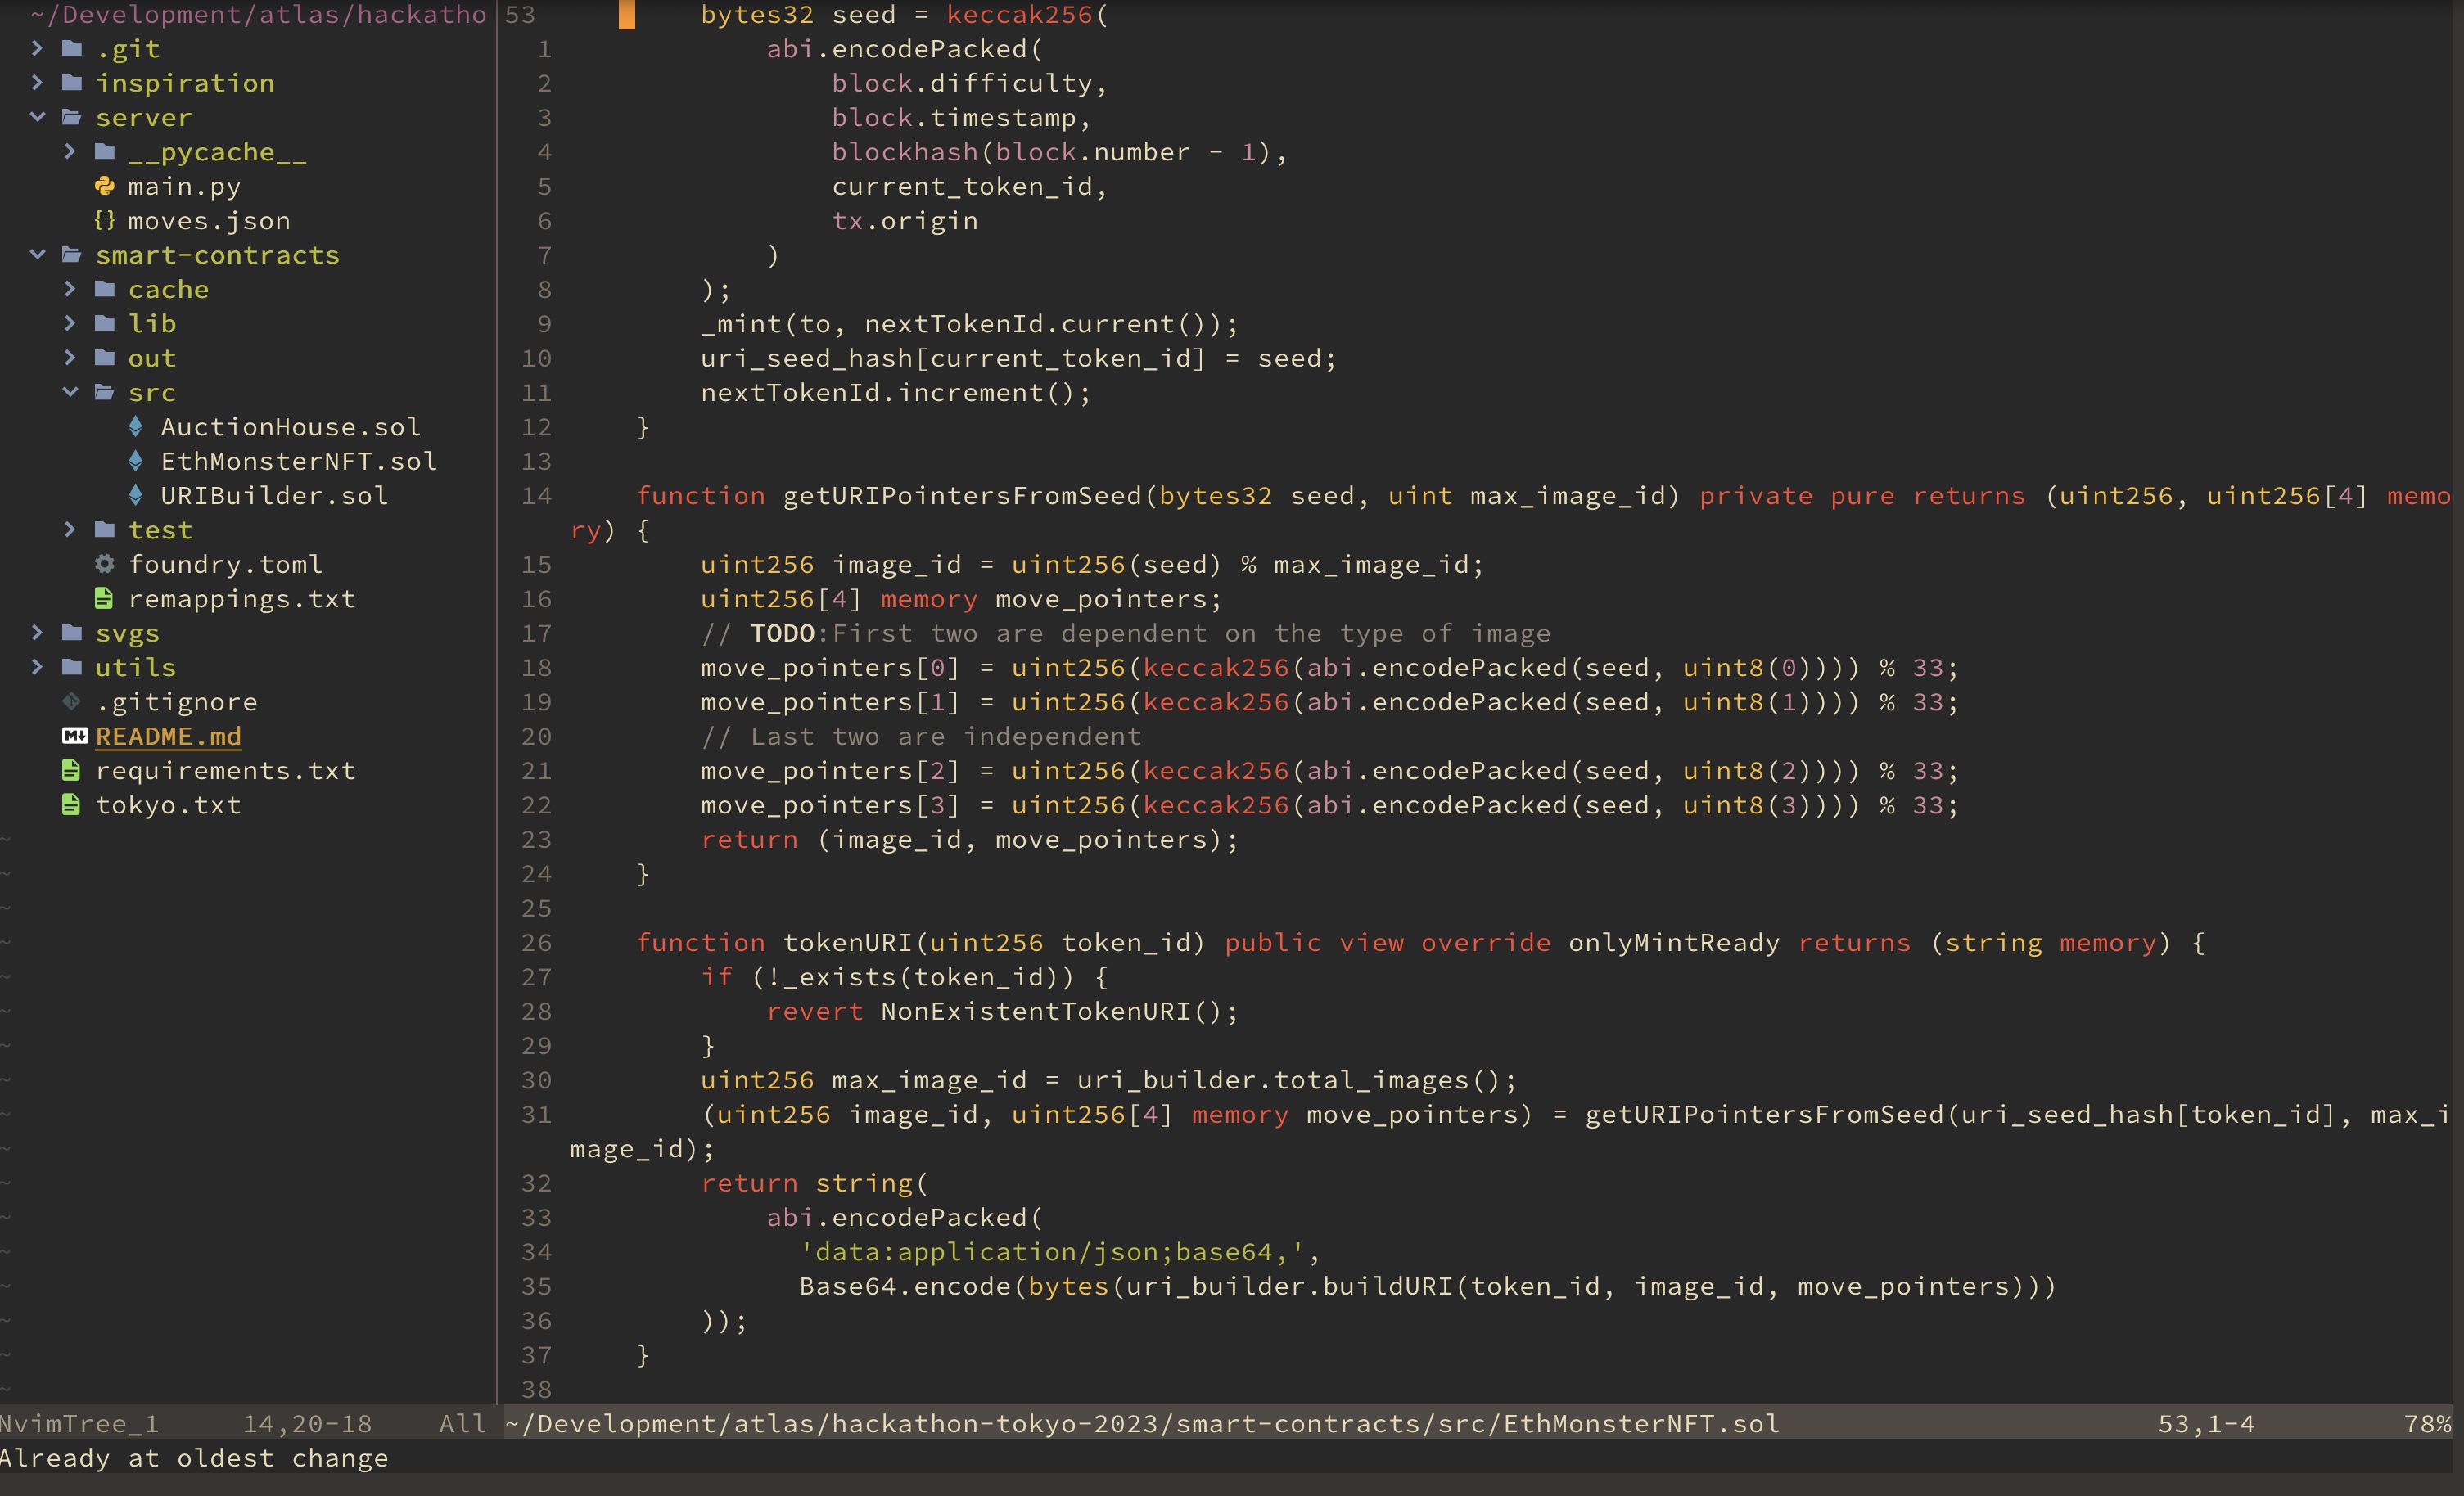Open main.py in the file tree
Screen dimensions: 2464x1496
click(184, 187)
